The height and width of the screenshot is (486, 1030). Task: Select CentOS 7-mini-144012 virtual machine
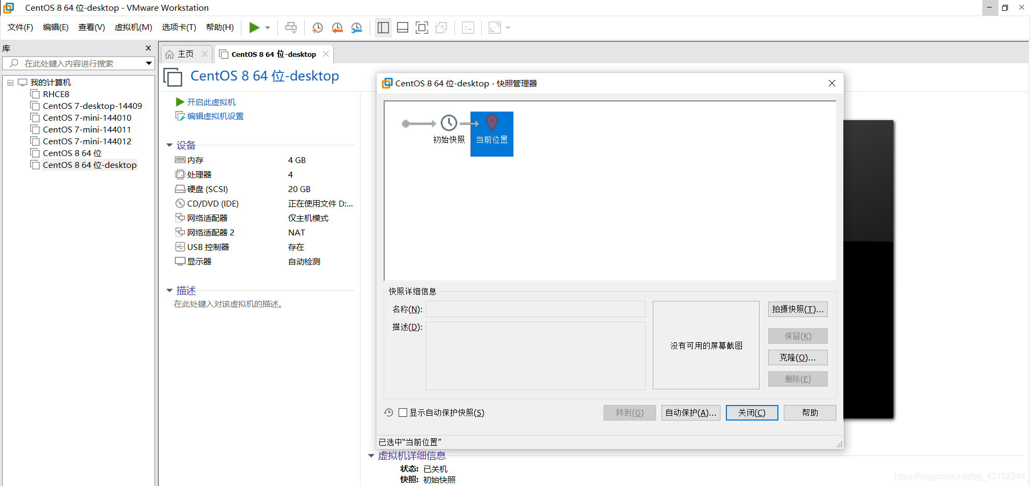point(87,141)
